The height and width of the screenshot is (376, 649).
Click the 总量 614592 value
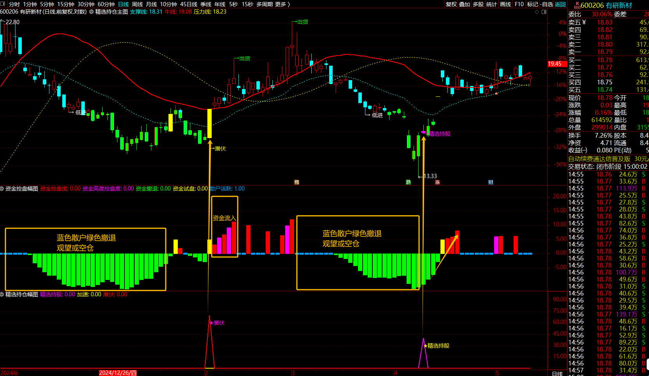click(602, 120)
